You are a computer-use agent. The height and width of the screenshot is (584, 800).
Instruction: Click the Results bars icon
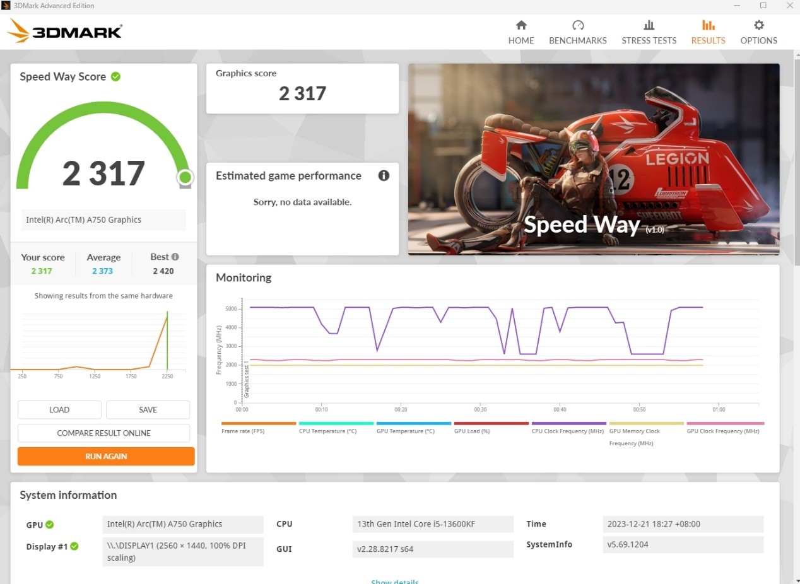709,25
